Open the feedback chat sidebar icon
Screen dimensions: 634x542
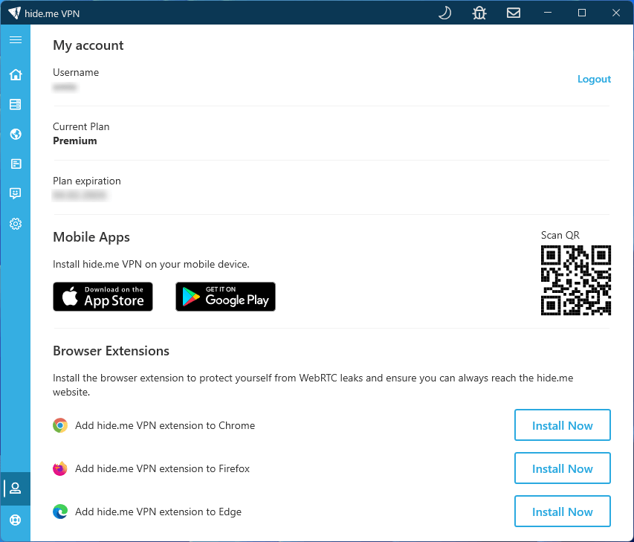(x=16, y=193)
